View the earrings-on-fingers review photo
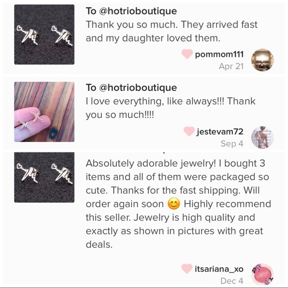 pos(44,112)
